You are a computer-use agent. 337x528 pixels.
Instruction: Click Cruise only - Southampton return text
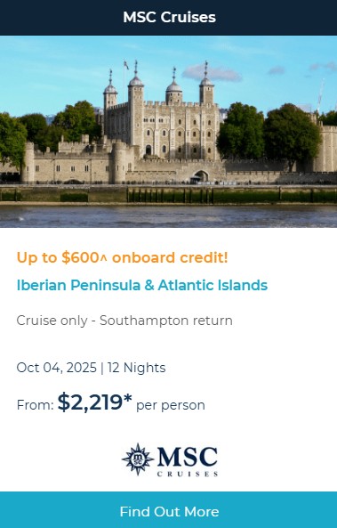click(124, 321)
